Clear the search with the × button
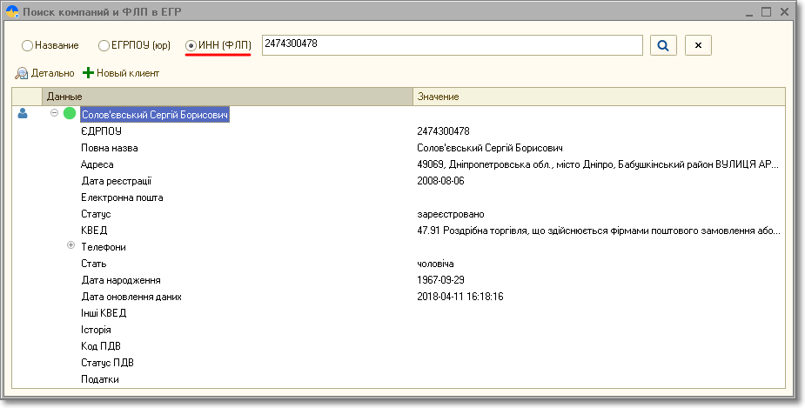Viewport: 805px width, 408px height. pos(698,45)
